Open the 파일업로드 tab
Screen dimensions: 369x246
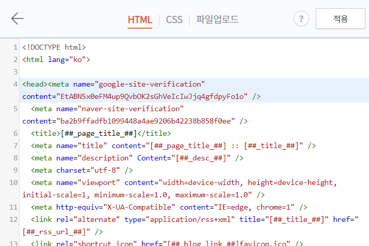(x=217, y=19)
